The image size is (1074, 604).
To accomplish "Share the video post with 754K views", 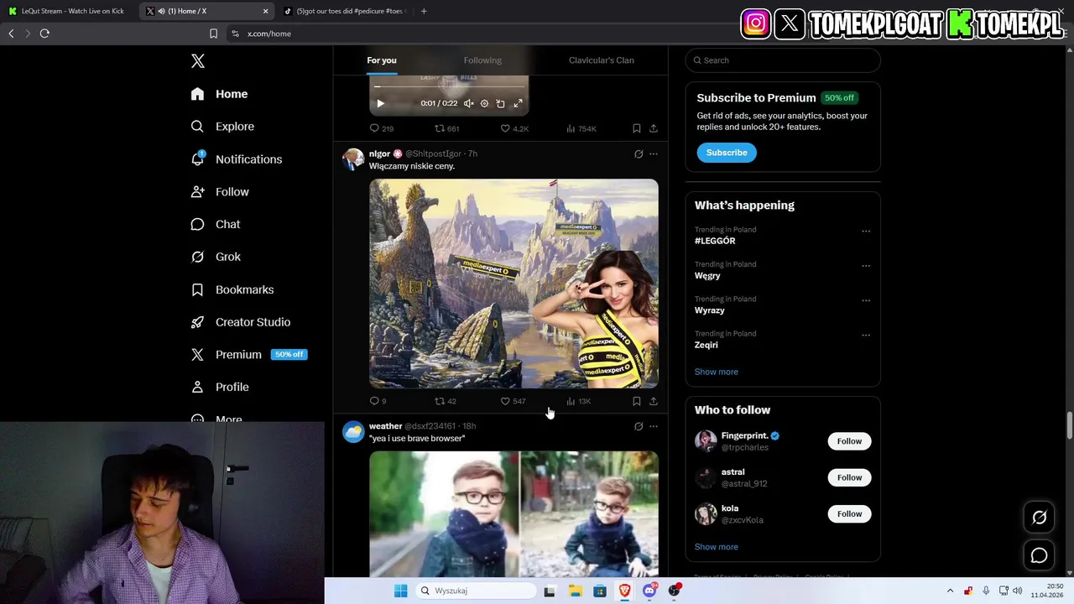I will point(653,128).
